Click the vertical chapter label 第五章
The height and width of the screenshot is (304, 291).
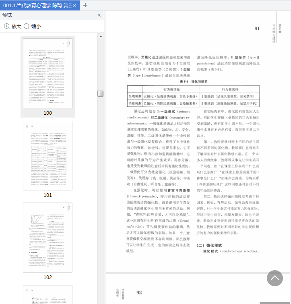click(x=280, y=29)
